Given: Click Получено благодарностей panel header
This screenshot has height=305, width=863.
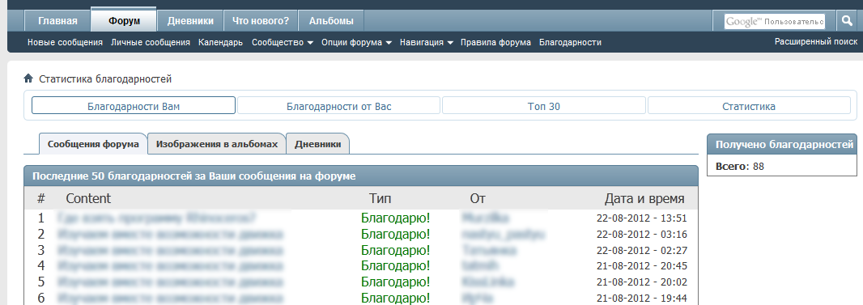Looking at the screenshot, I should pyautogui.click(x=782, y=145).
